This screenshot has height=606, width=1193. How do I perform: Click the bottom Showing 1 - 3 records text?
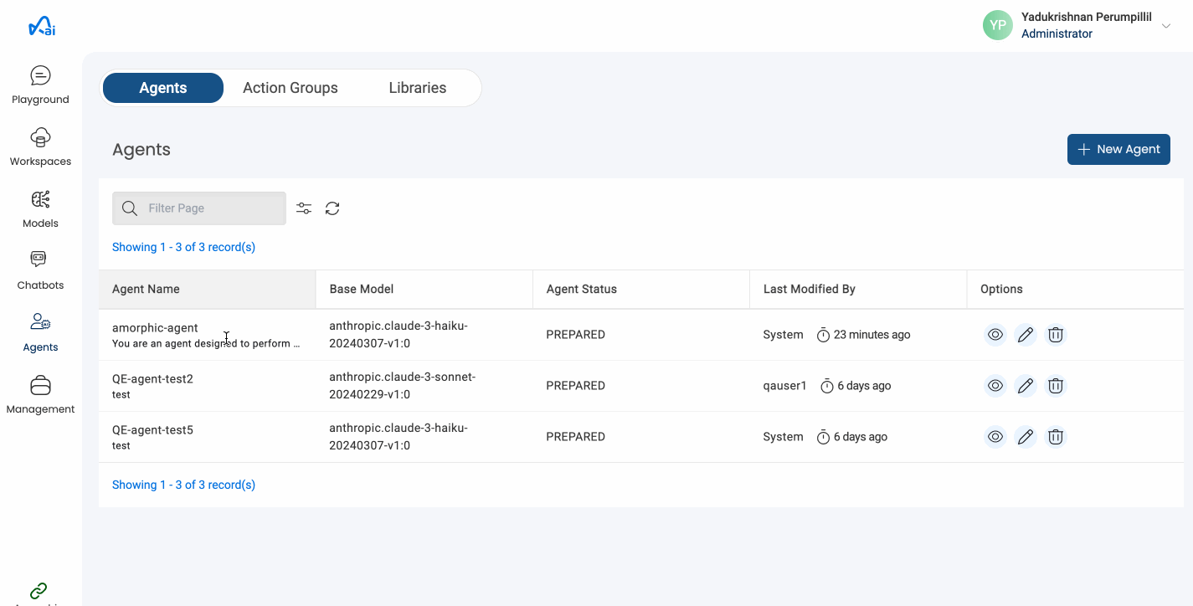pos(183,485)
